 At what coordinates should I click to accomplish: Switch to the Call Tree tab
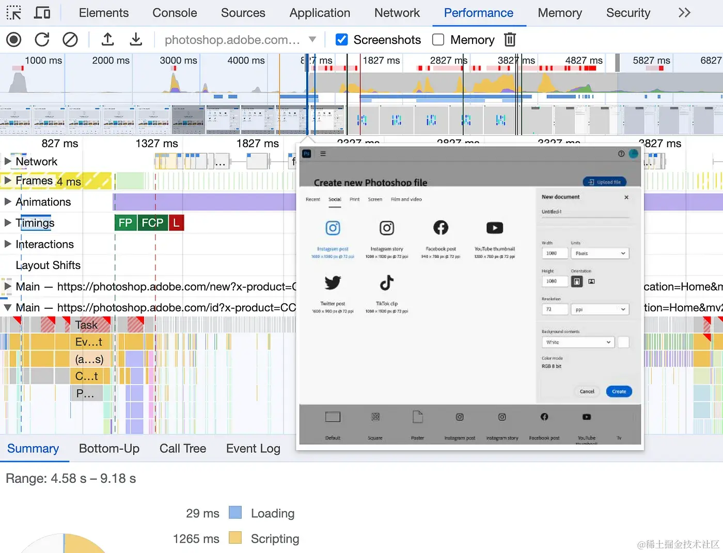tap(183, 449)
